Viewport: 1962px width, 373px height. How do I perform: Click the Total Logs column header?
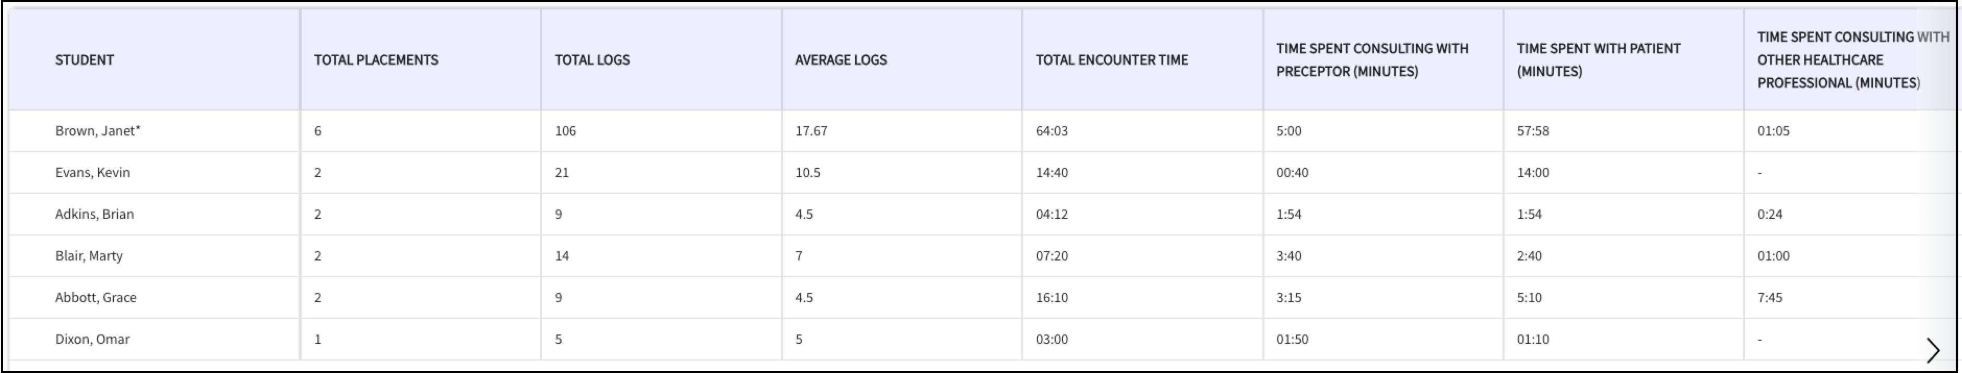pos(592,60)
